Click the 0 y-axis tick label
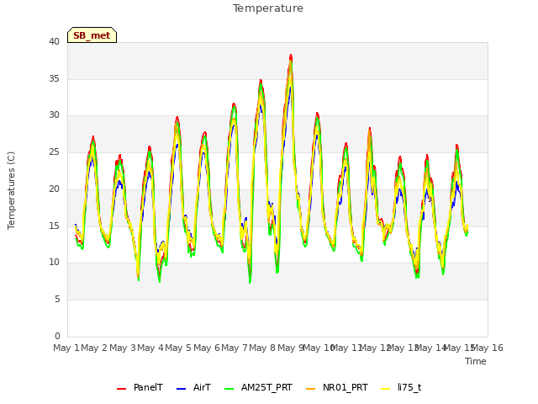 click(x=57, y=336)
